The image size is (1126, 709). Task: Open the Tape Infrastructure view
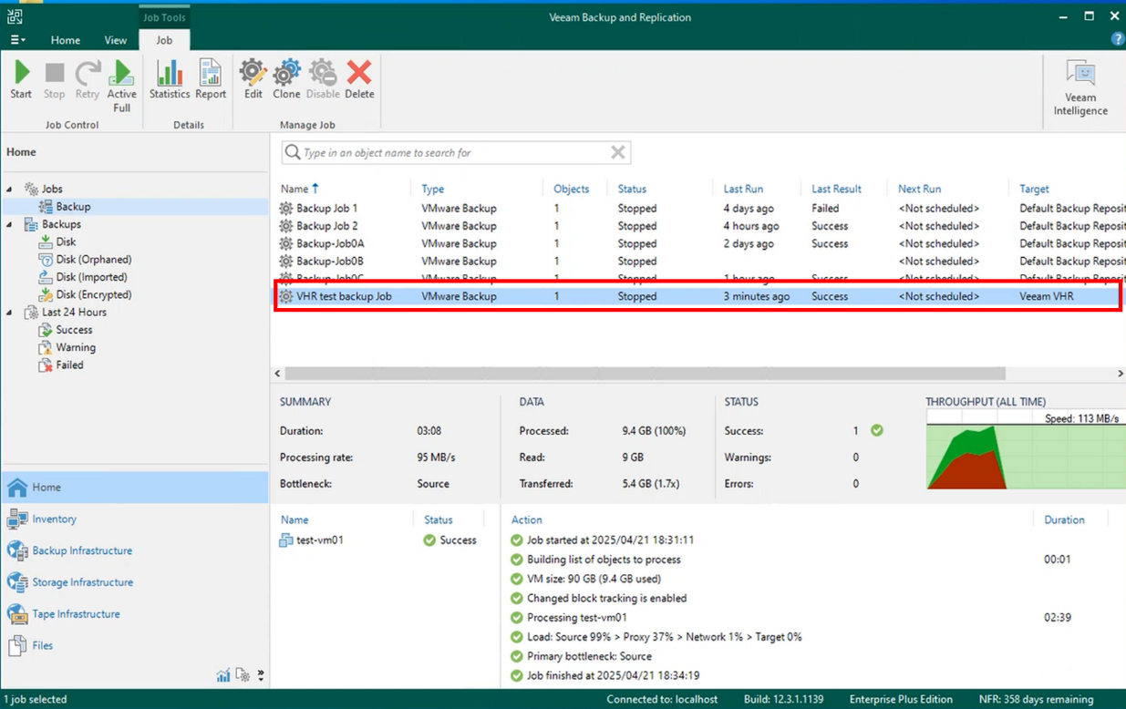click(135, 614)
